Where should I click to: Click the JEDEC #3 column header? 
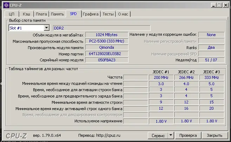pyautogui.click(x=212, y=72)
